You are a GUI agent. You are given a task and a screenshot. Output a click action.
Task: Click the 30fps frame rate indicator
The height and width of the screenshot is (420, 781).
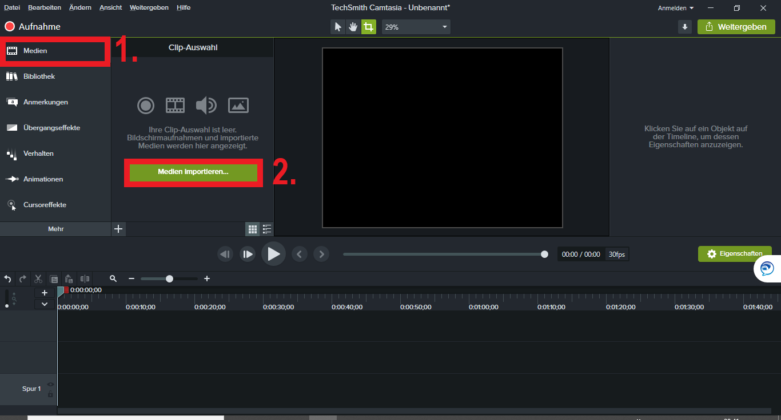click(617, 255)
